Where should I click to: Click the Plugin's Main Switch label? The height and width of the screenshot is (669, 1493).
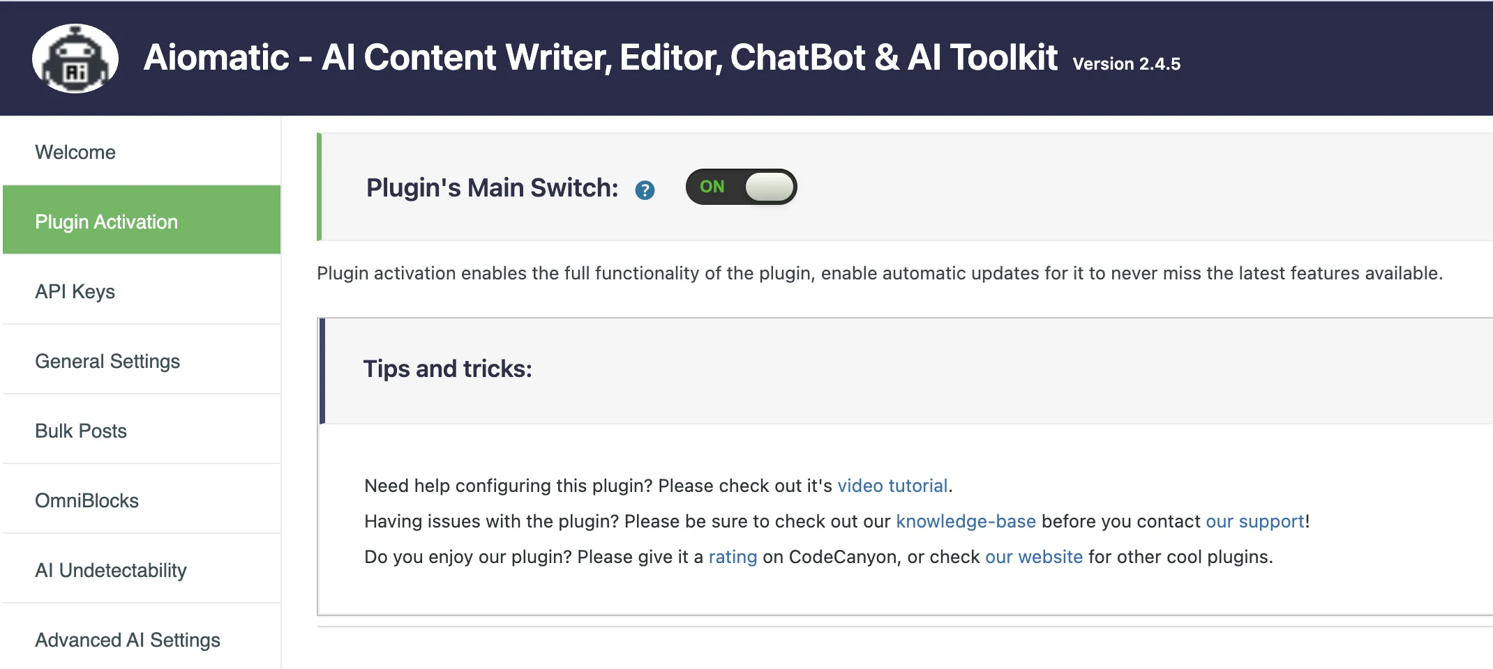point(492,188)
